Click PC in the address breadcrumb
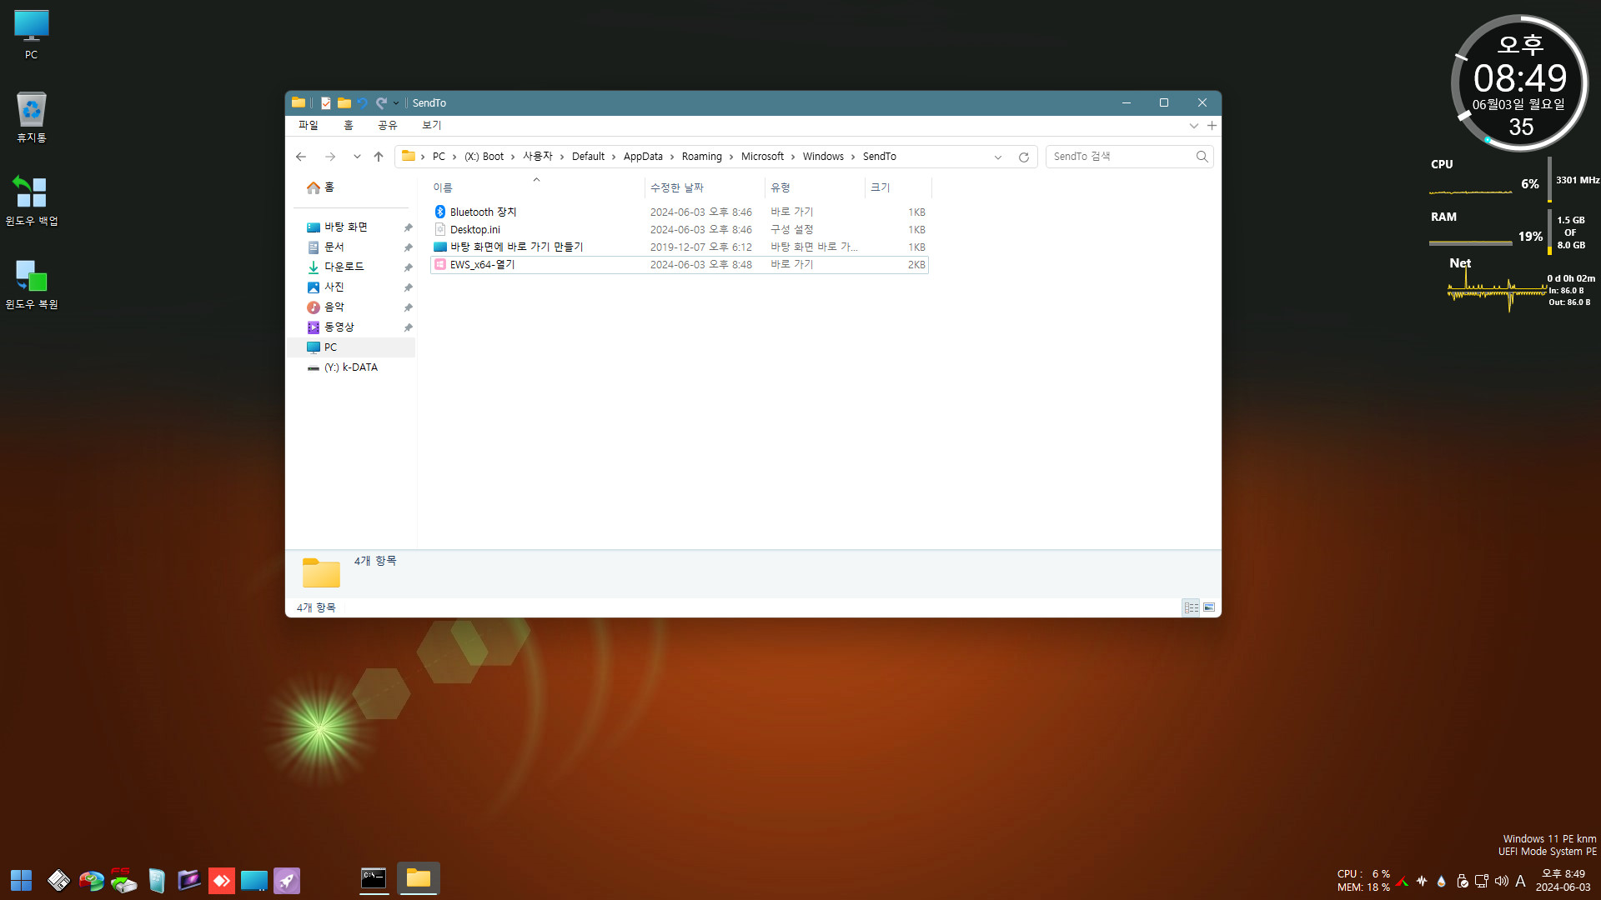The height and width of the screenshot is (900, 1601). click(439, 157)
